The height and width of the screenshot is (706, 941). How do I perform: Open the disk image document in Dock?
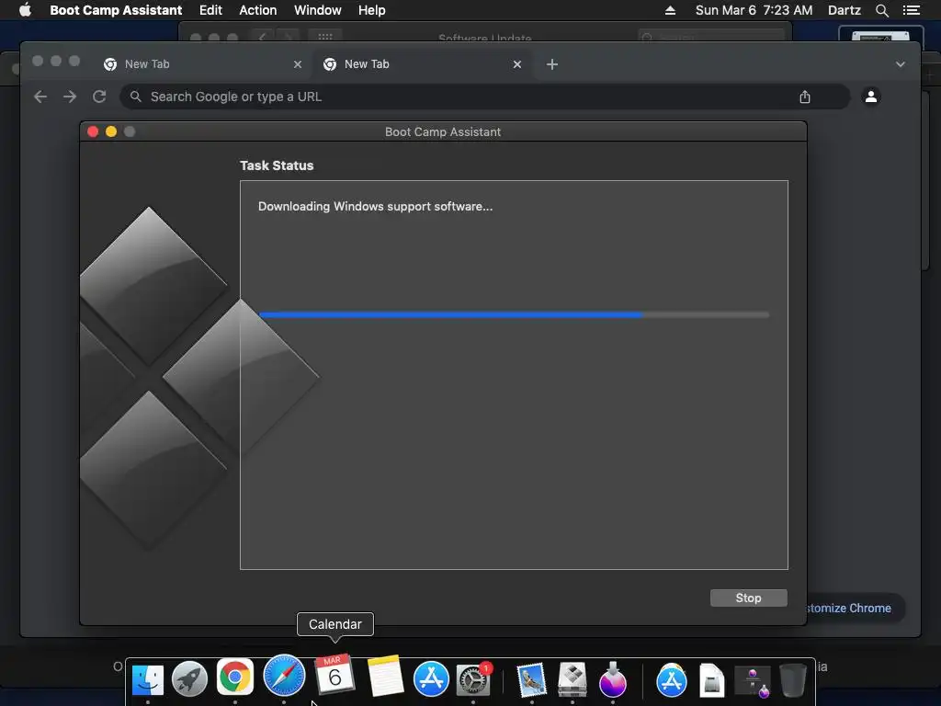coord(712,681)
